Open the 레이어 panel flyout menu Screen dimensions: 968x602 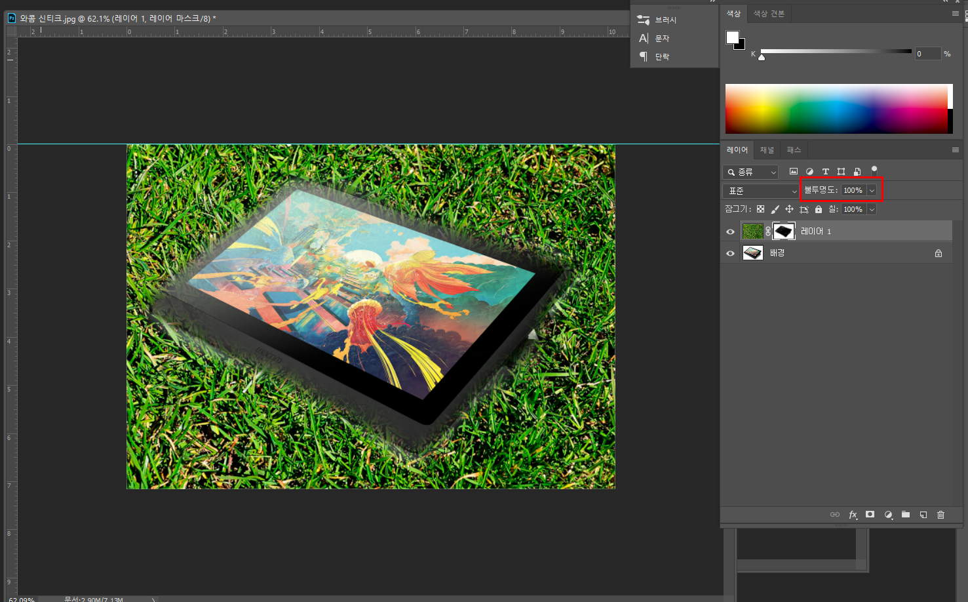tap(955, 150)
